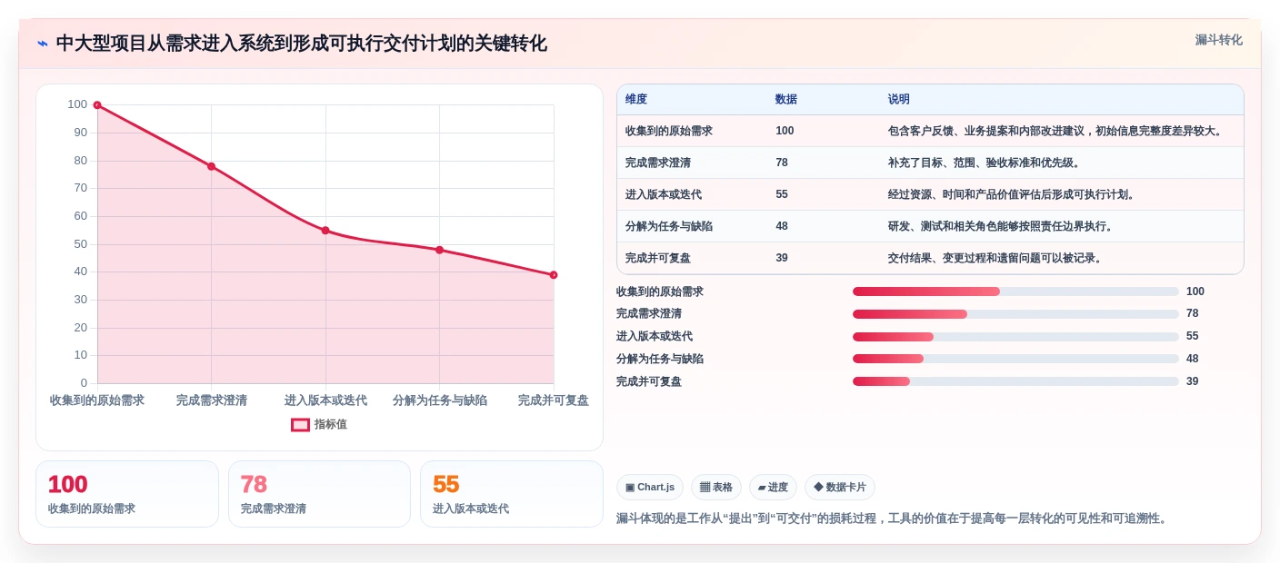Click the description starting 经过资源

(x=1012, y=194)
